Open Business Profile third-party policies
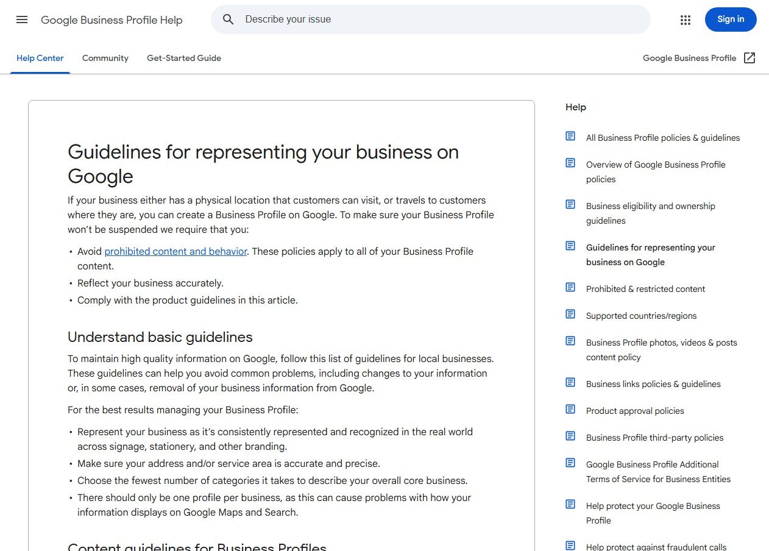Image resolution: width=769 pixels, height=551 pixels. (x=655, y=438)
